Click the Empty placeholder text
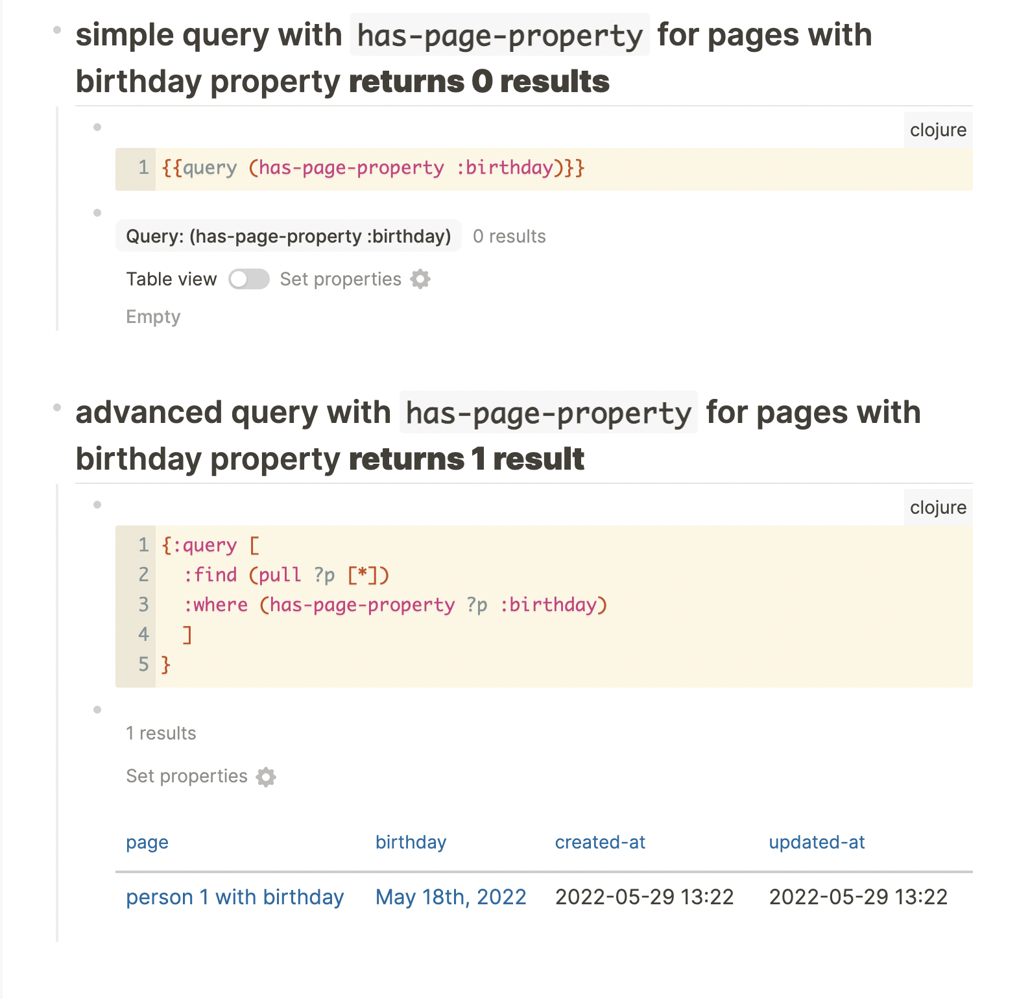Viewport: 1017px width, 999px height. pos(153,317)
